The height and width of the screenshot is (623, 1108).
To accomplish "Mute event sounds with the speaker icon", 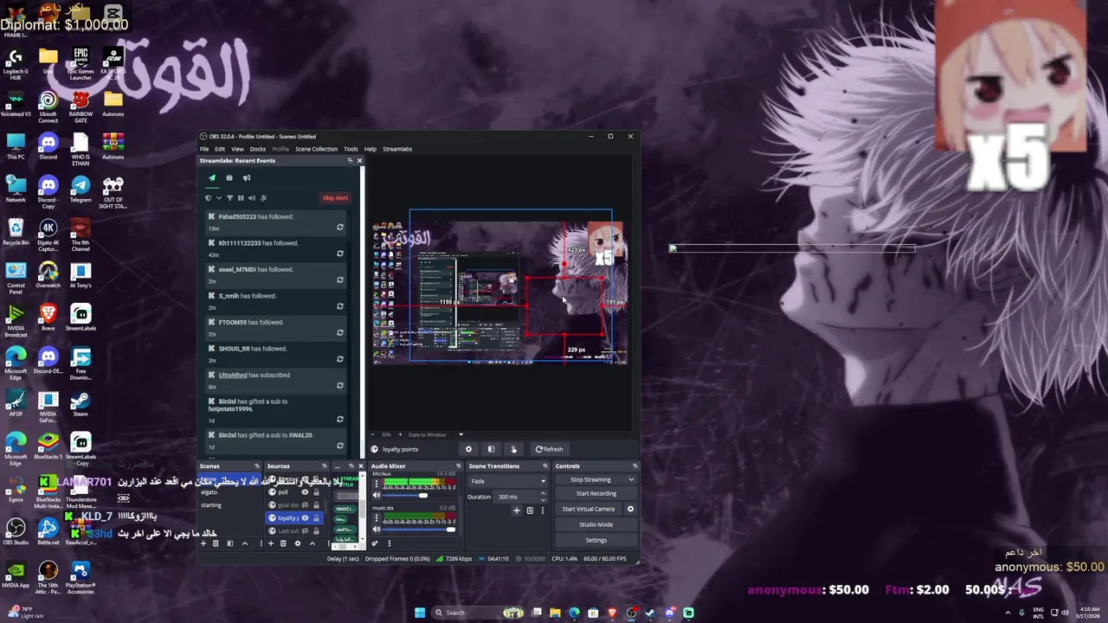I will pyautogui.click(x=252, y=198).
